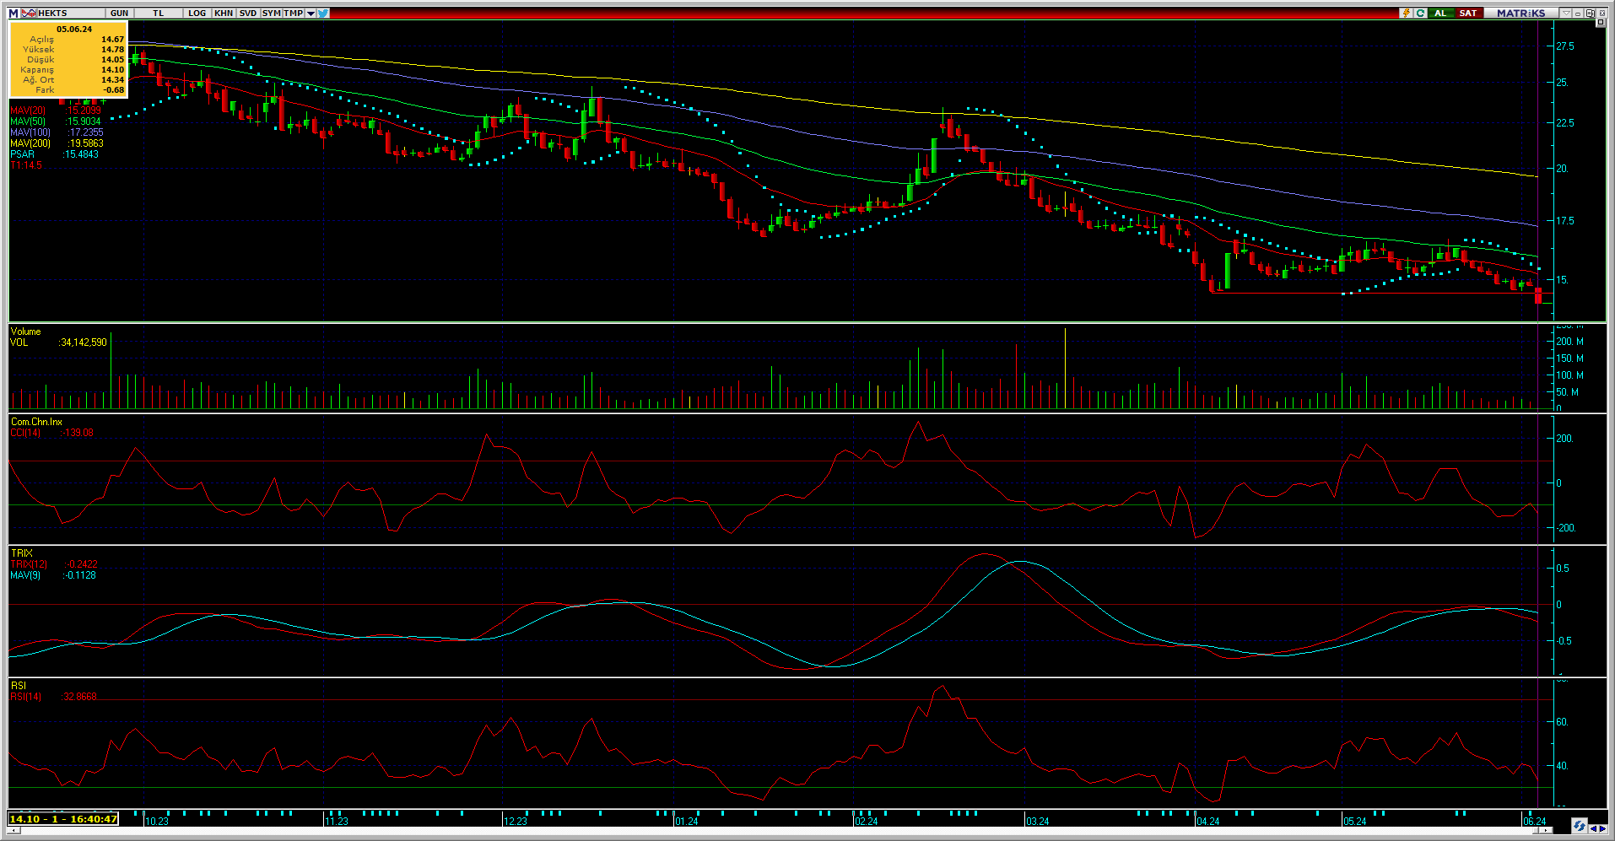Screen dimensions: 1615x841
Task: Click the 27.5 price axis label
Action: click(x=1565, y=46)
